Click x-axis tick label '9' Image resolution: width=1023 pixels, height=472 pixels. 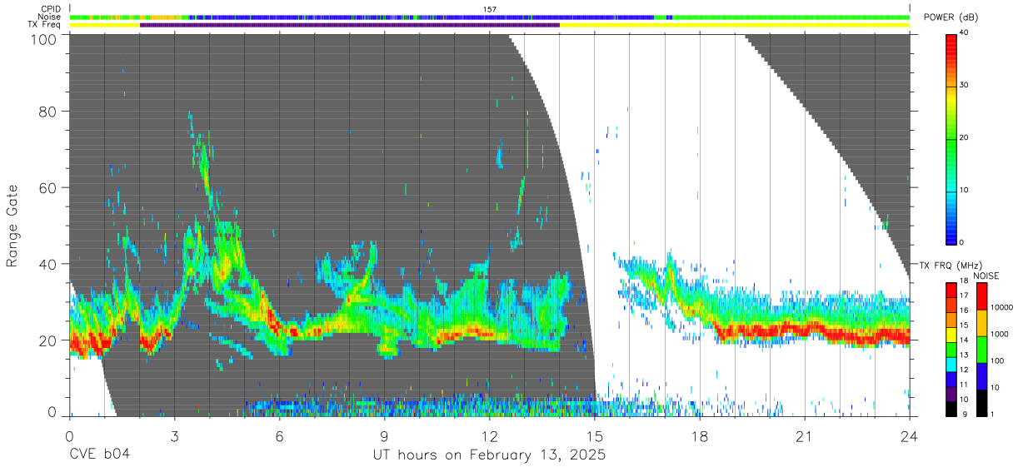(384, 436)
